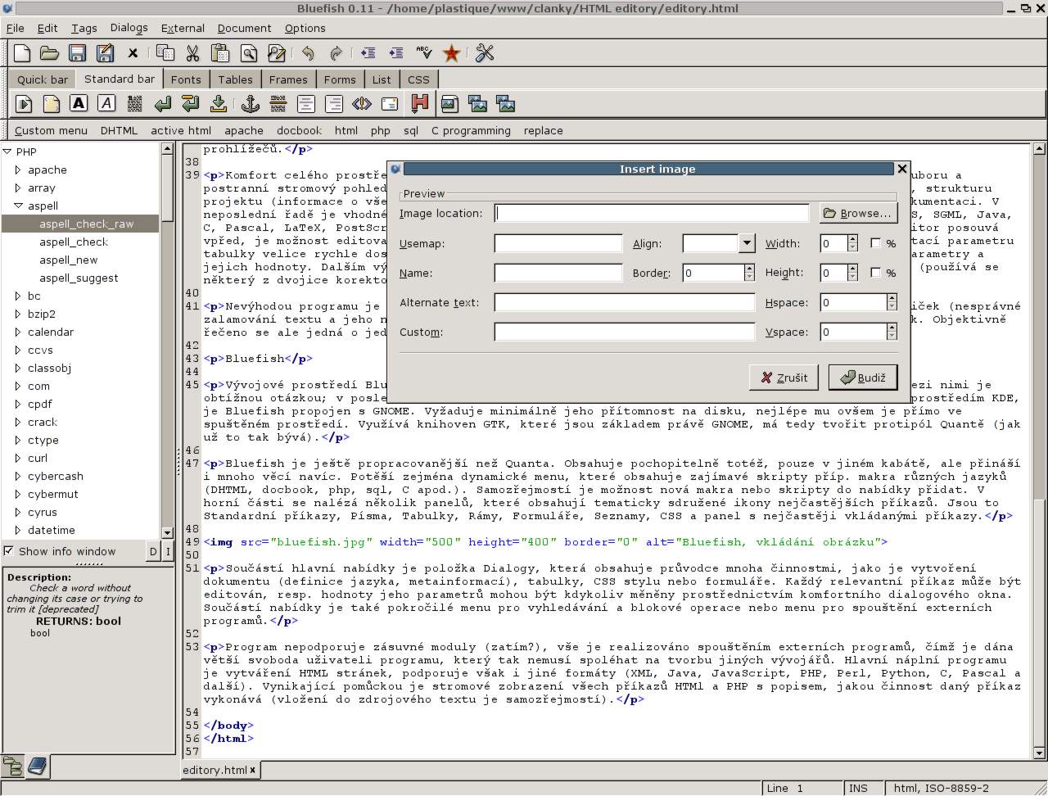This screenshot has width=1048, height=796.
Task: Click the bold A icon
Action: [x=79, y=103]
